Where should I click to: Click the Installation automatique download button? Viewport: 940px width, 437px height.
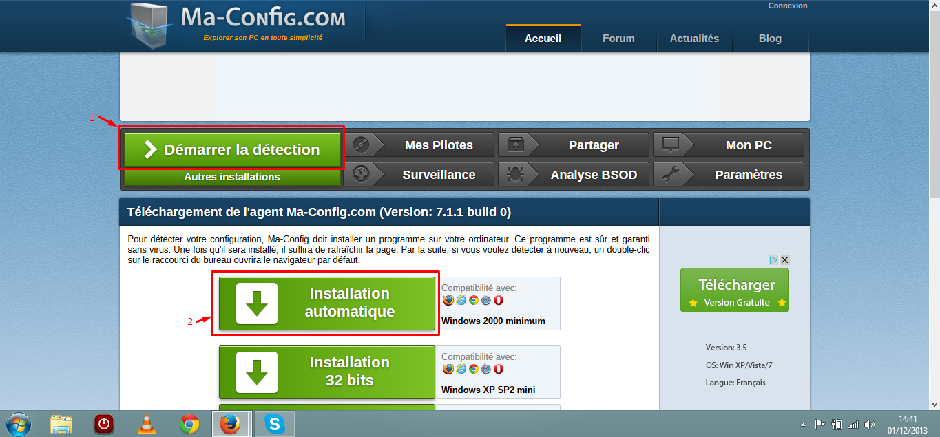click(x=327, y=303)
